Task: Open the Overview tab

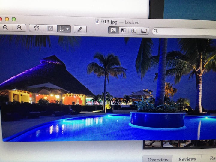Action: click(158, 159)
